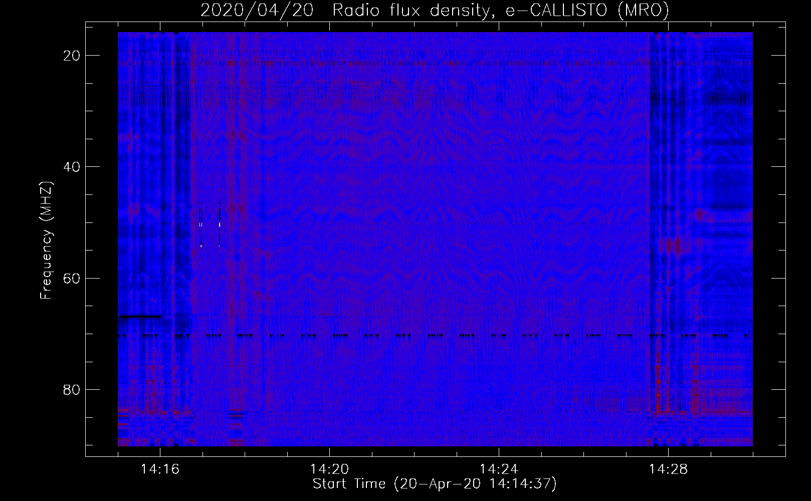This screenshot has height=501, width=811.
Task: Click the 14:24 time tick label
Action: [499, 469]
